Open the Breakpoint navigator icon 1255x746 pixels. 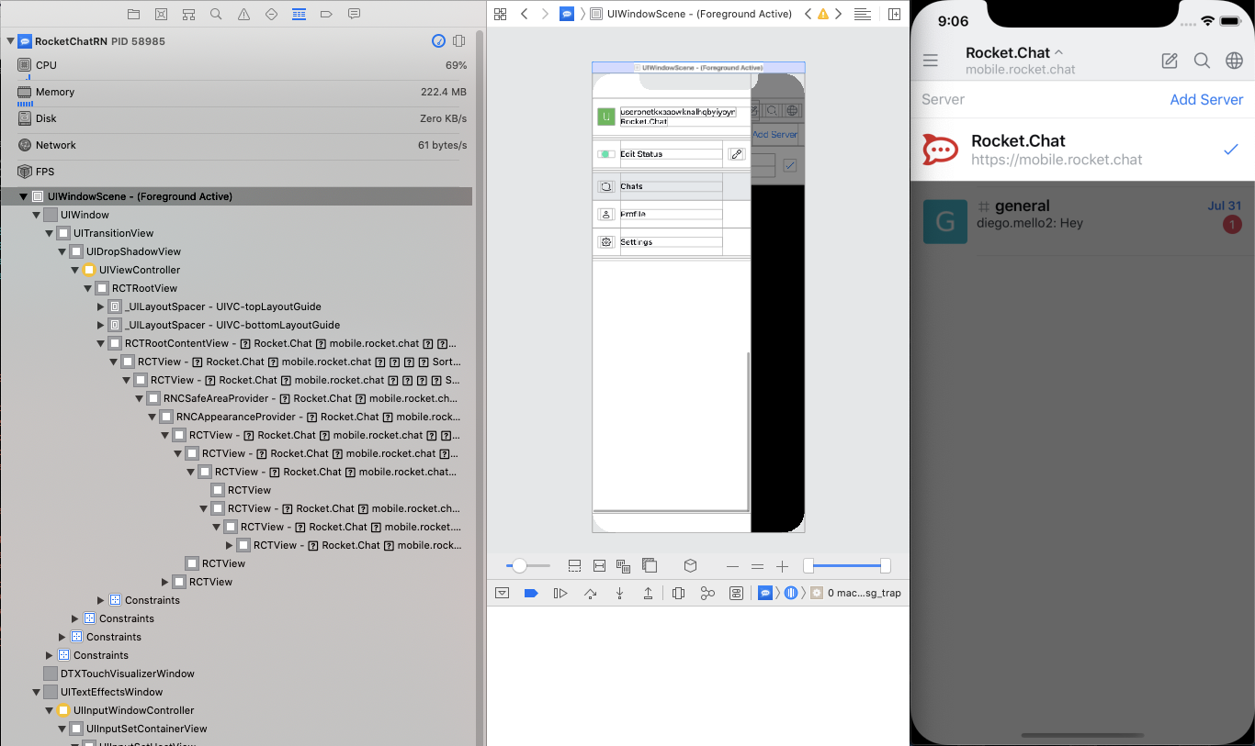pyautogui.click(x=326, y=15)
